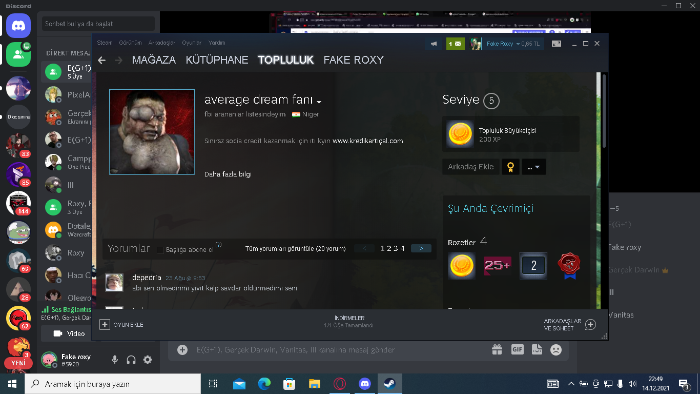This screenshot has width=700, height=394.
Task: Click Daha fazla bilgi link
Action: 228,174
